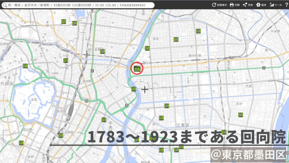Select the marker left of the center crosshair
This screenshot has height=163, width=289.
134,89
